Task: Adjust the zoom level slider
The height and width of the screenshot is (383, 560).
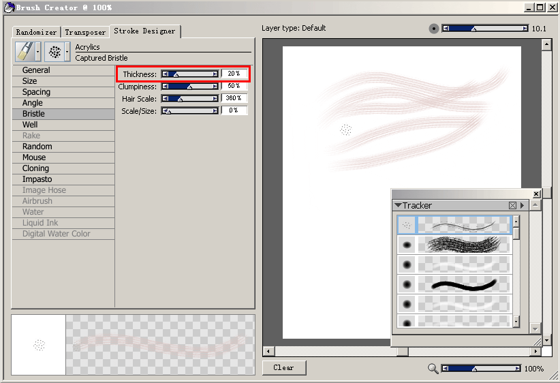Action: click(x=482, y=369)
